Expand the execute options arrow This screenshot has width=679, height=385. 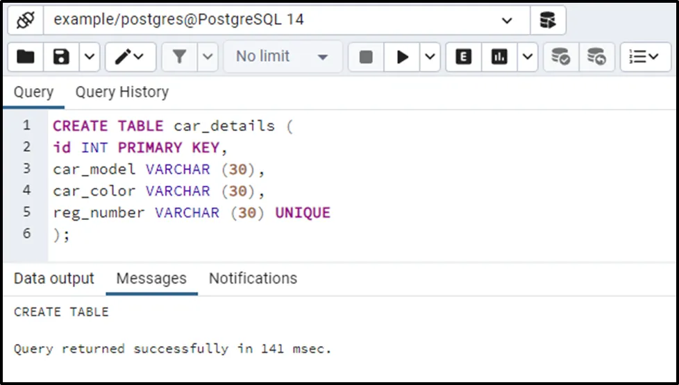tap(430, 57)
